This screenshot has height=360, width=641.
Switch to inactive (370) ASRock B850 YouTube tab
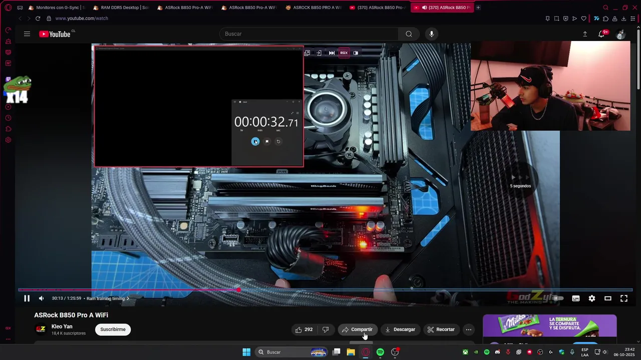[377, 7]
